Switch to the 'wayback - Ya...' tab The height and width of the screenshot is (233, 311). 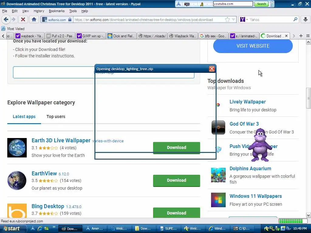29,36
